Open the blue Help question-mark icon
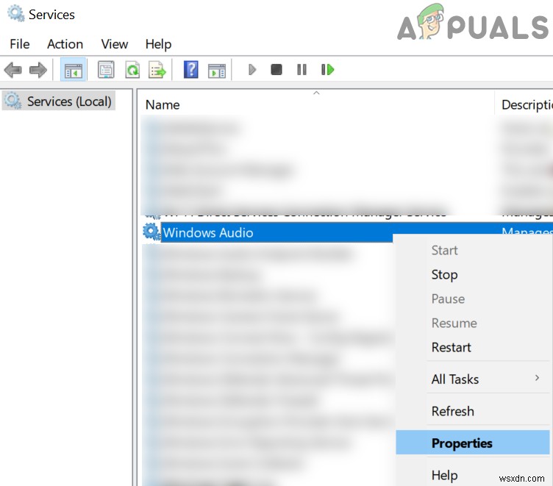553x486 pixels. 190,69
